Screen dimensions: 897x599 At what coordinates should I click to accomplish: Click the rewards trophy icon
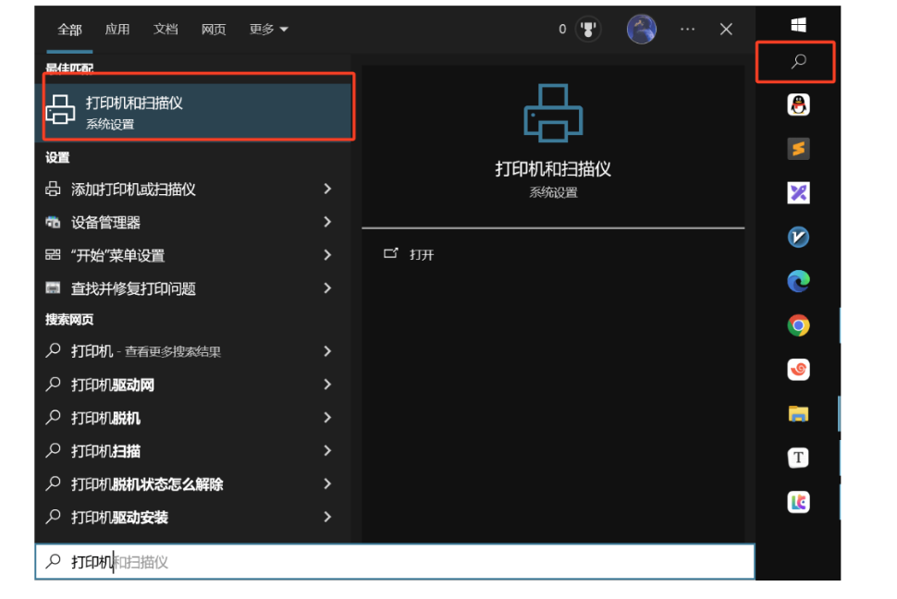588,30
